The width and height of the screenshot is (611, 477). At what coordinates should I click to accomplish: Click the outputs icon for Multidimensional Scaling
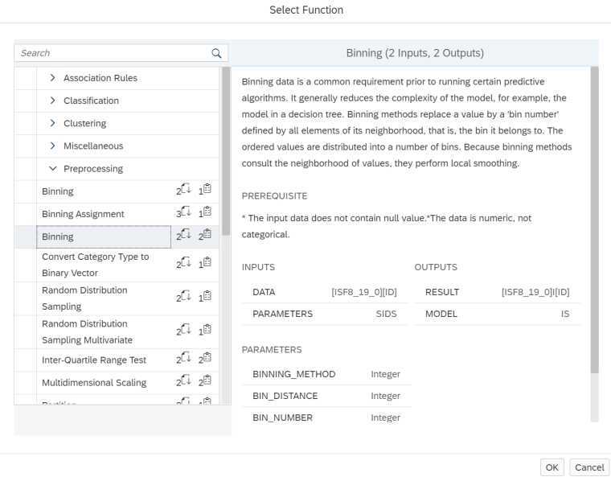pos(205,383)
